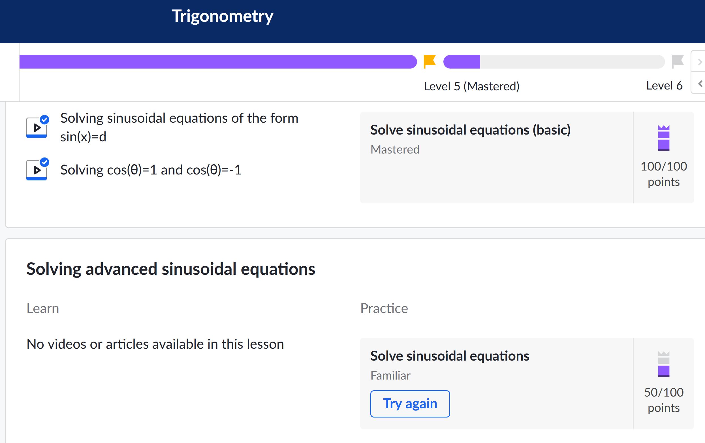This screenshot has width=705, height=443.
Task: Click the full purple Level 5 progress bar
Action: coord(218,61)
